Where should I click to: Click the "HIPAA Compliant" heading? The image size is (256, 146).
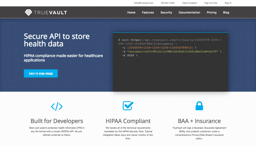[x=128, y=121]
